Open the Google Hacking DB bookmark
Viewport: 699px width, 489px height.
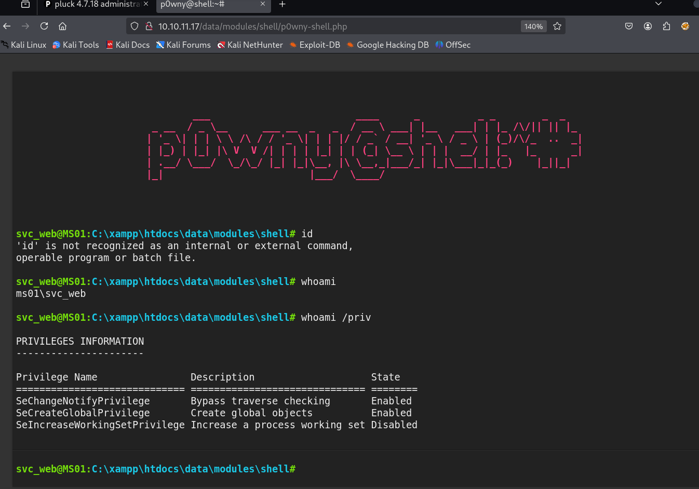[x=387, y=45]
